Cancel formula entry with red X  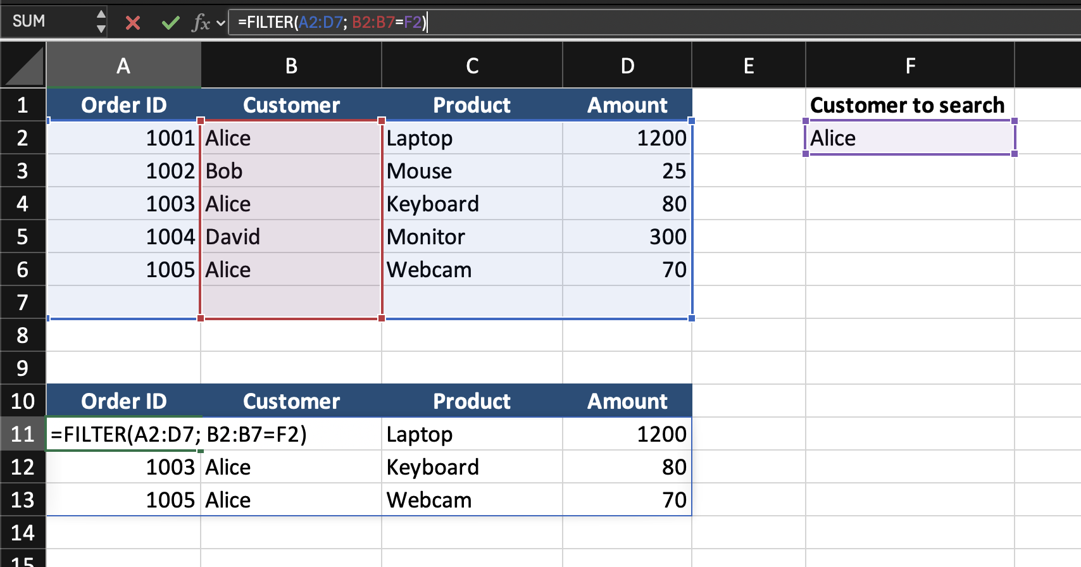click(133, 23)
